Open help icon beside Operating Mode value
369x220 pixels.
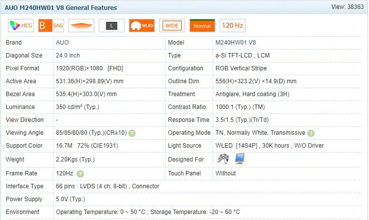point(311,133)
